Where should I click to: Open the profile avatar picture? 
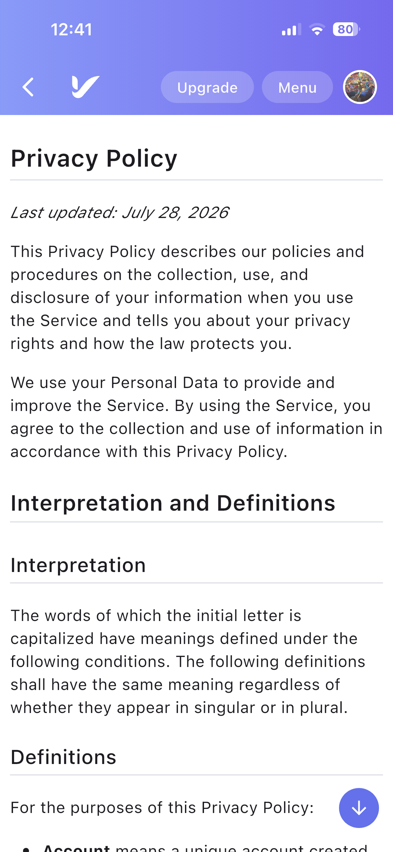[x=360, y=87]
